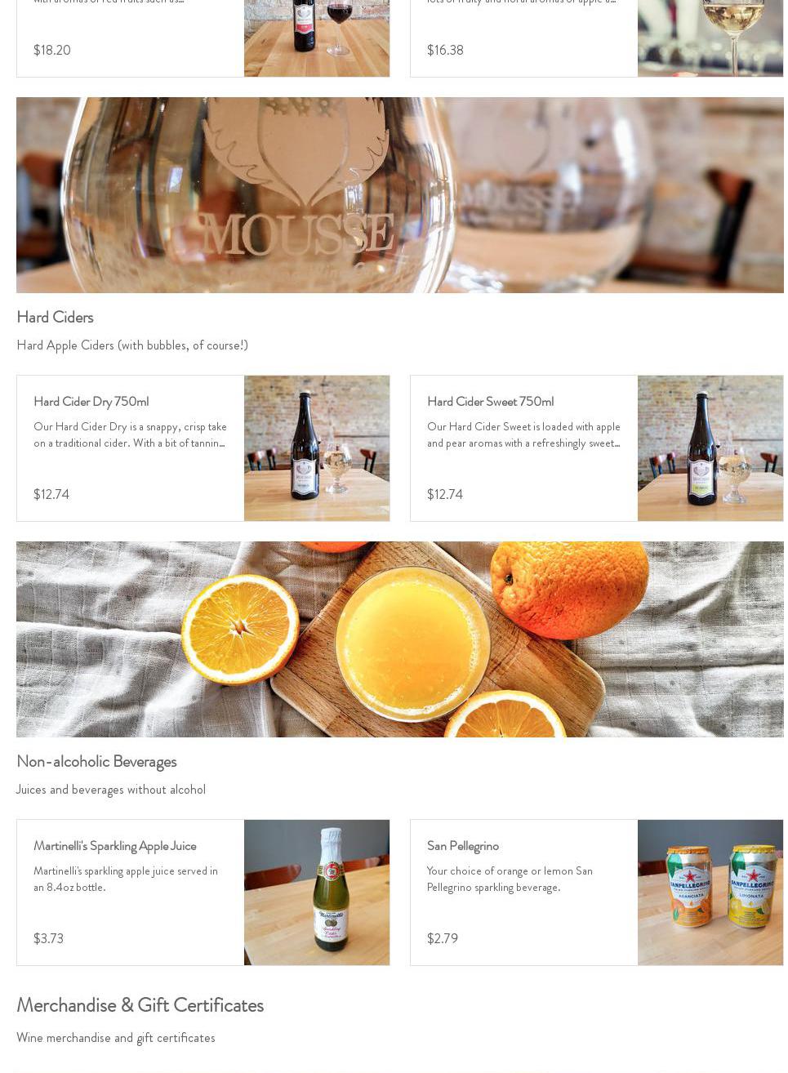Click the San Pellegrino cans photo
This screenshot has height=1073, width=788.
coord(710,893)
